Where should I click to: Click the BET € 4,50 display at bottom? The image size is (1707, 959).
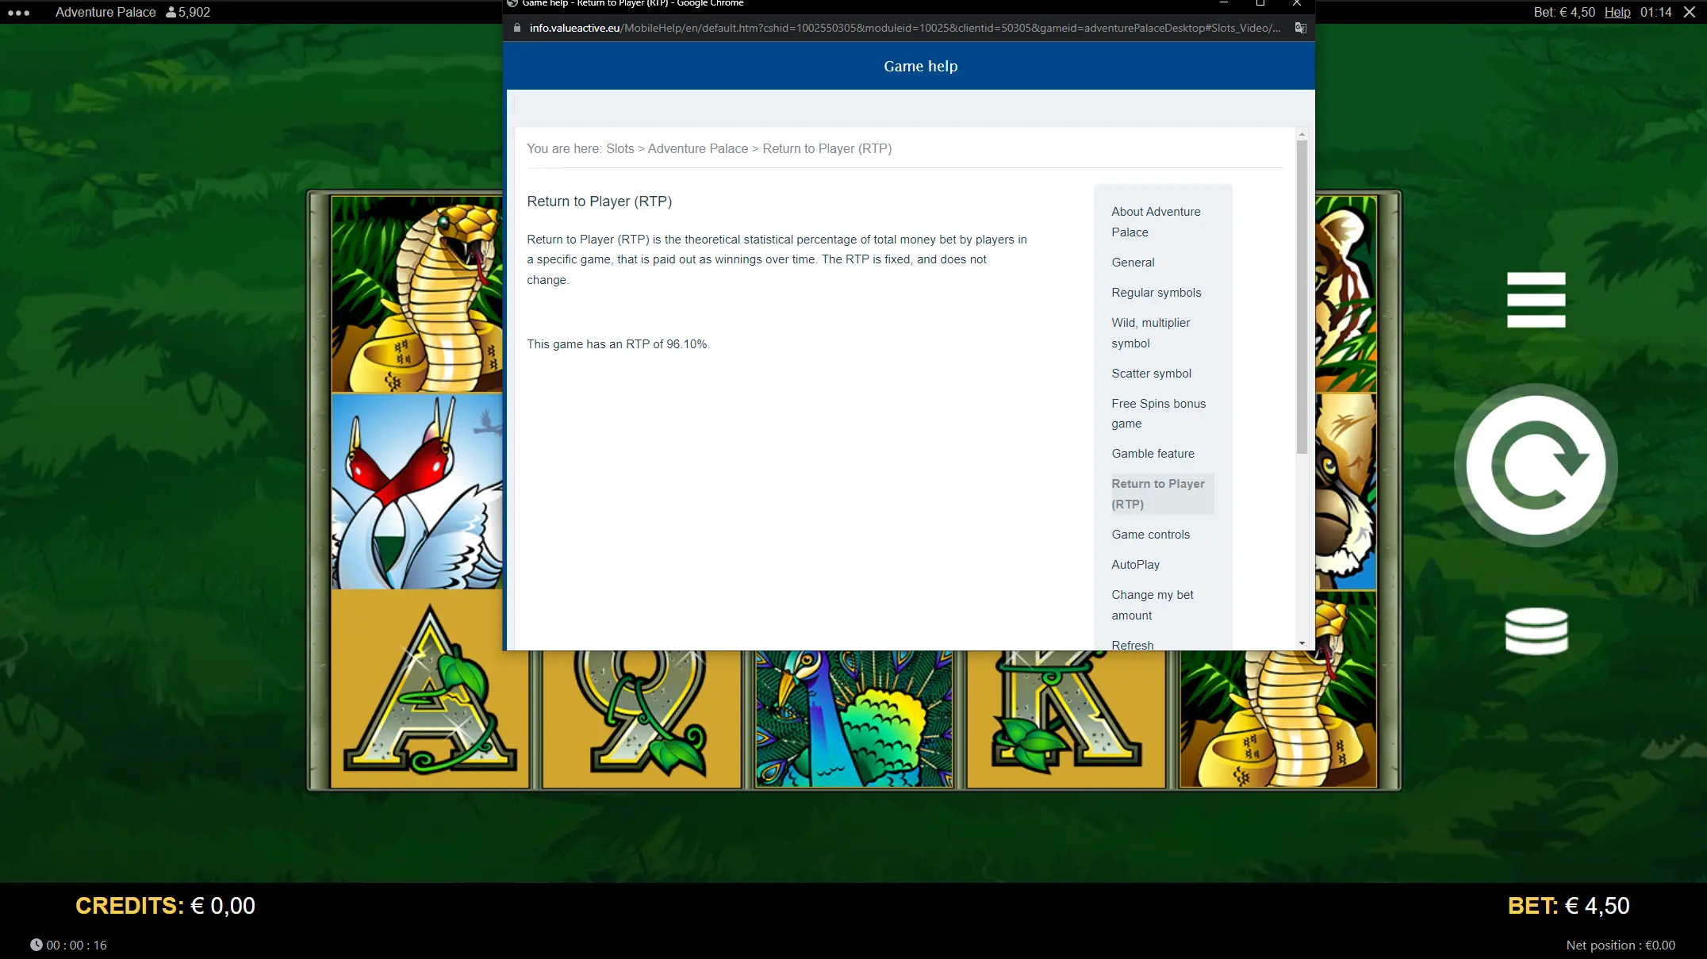[x=1568, y=906]
